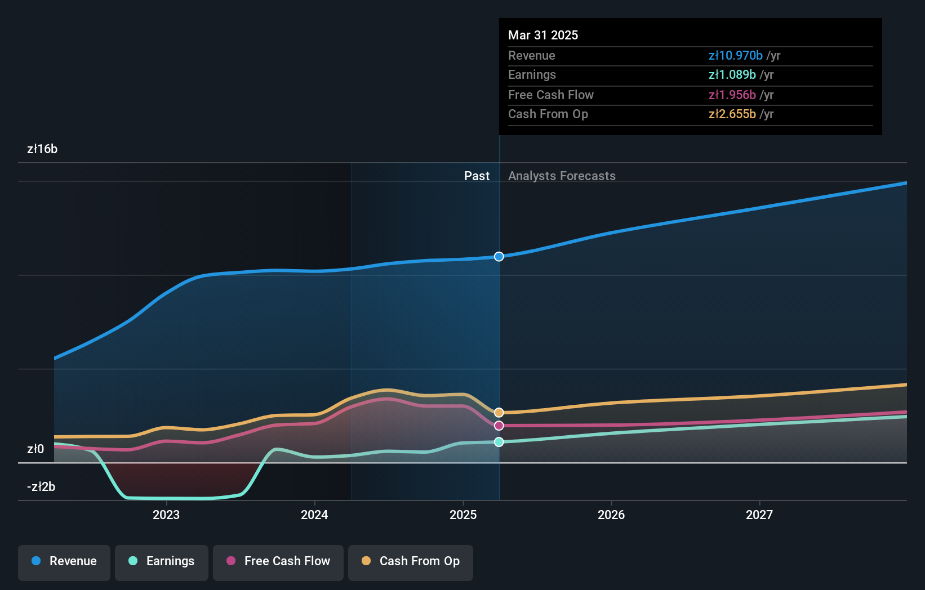
Task: Click the Cash From Op label in tooltip
Action: [548, 114]
